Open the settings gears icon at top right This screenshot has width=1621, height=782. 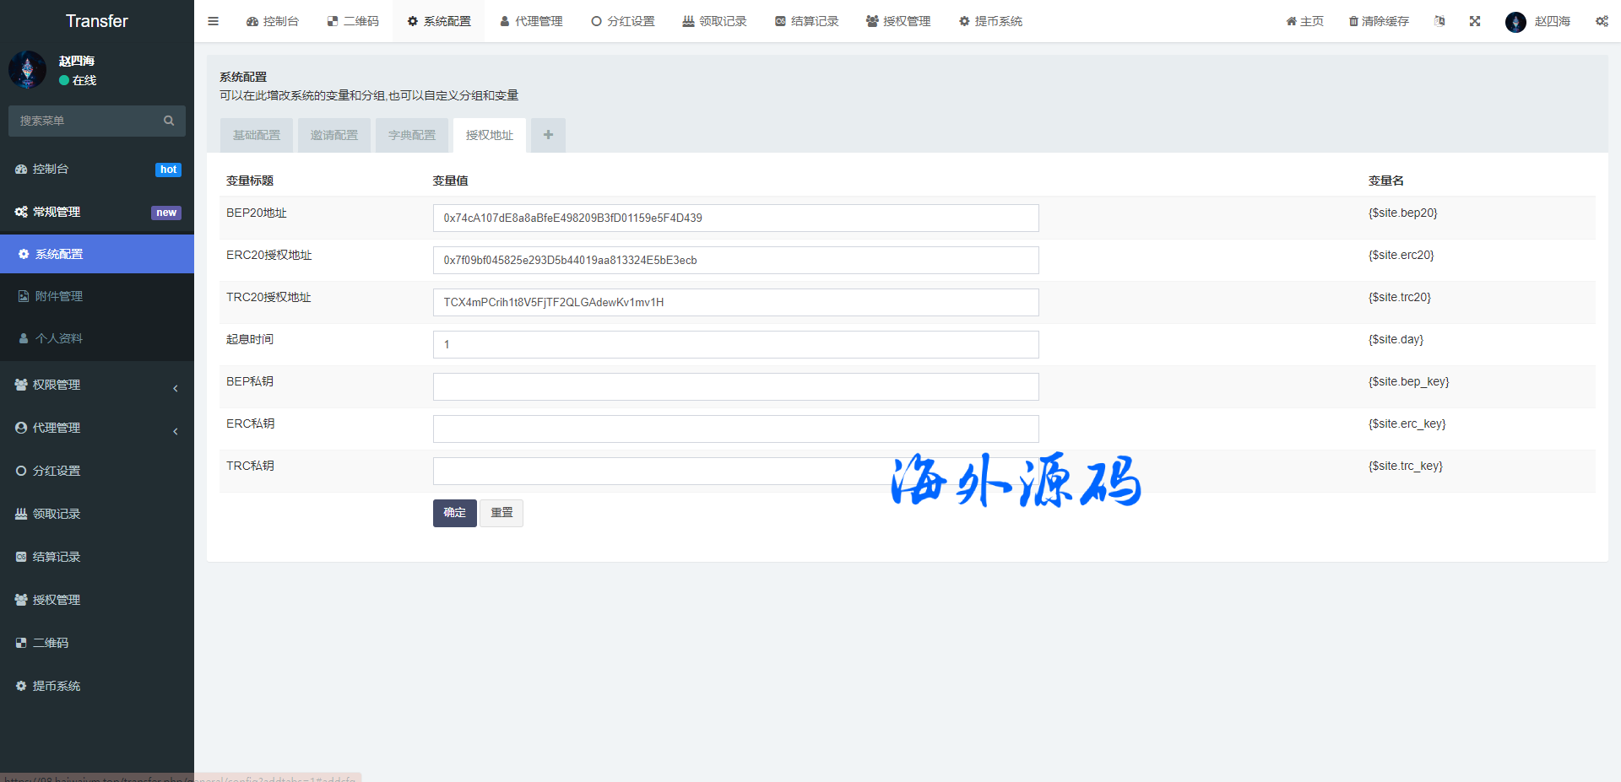tap(1602, 21)
